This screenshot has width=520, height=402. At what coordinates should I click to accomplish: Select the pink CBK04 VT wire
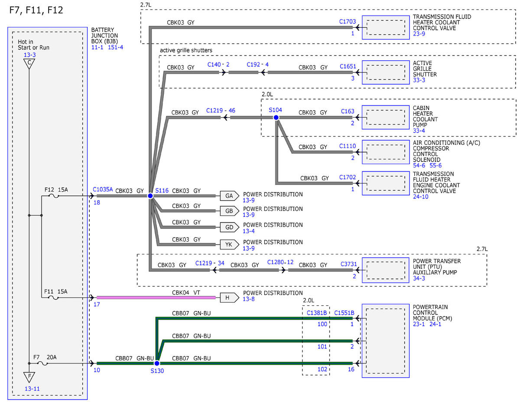(156, 297)
